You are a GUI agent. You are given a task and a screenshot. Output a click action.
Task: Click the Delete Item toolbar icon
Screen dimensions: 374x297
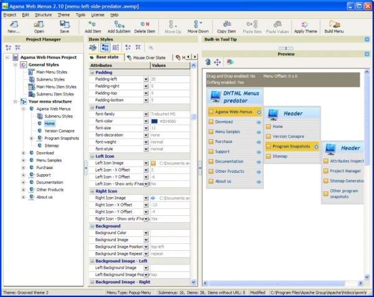click(x=145, y=25)
